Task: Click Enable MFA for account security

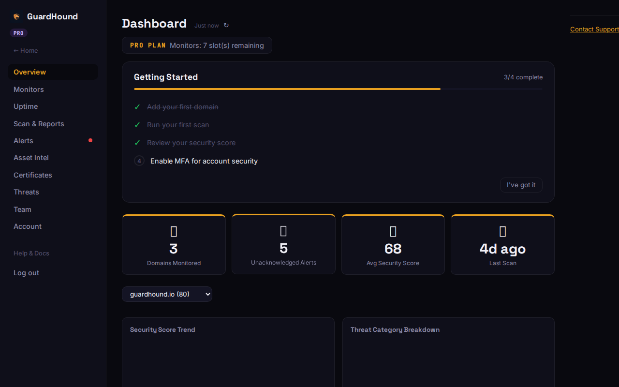Action: [204, 161]
